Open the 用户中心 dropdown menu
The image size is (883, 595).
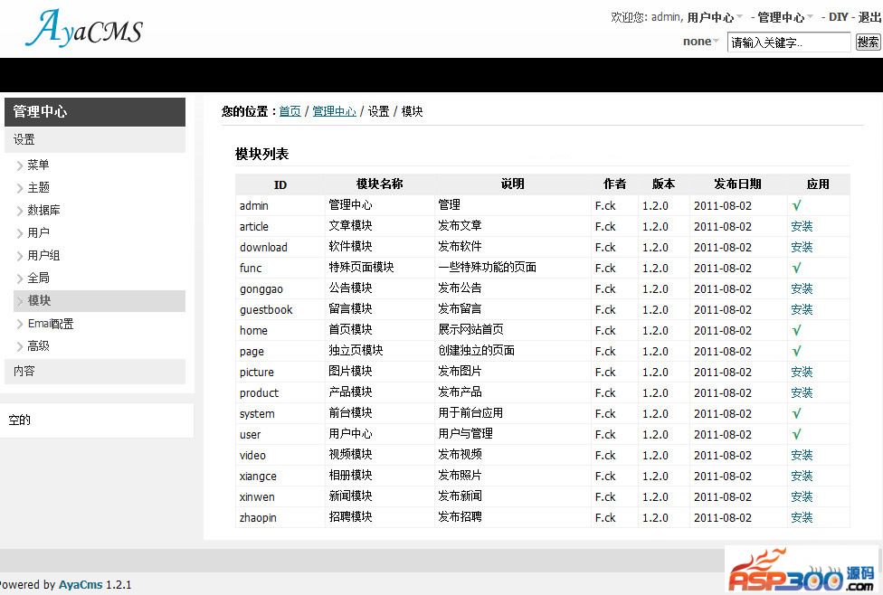[715, 17]
